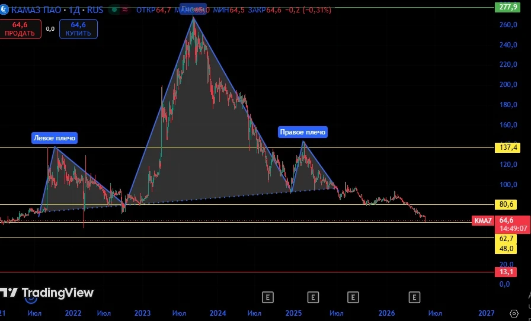Click 0,0 on the price scale
This screenshot has width=531, height=321.
point(504,284)
